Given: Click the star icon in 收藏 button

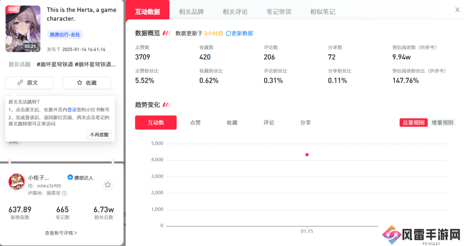Looking at the screenshot, I should pyautogui.click(x=79, y=83).
